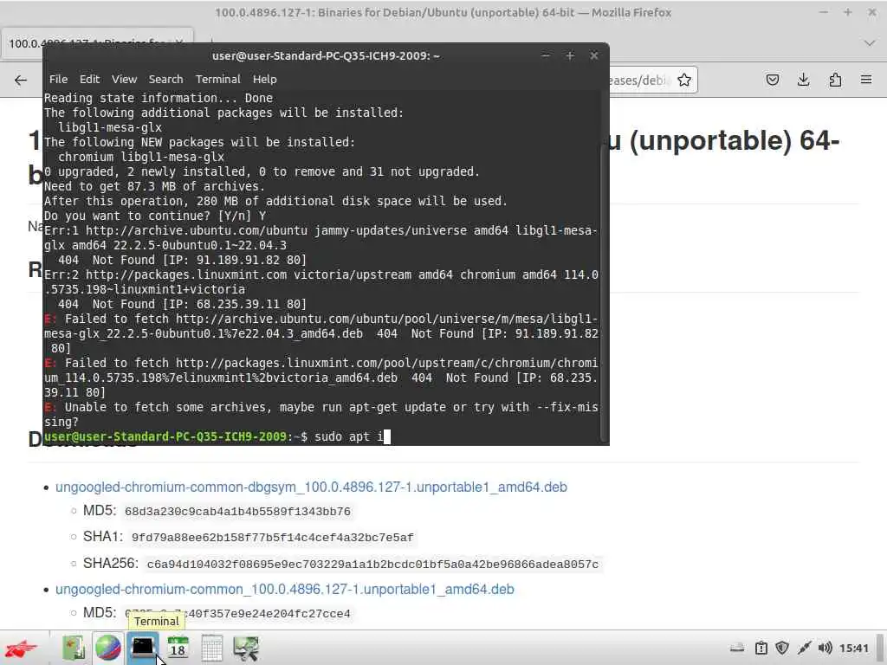
Task: Open the shield security tray icon
Action: (782, 648)
